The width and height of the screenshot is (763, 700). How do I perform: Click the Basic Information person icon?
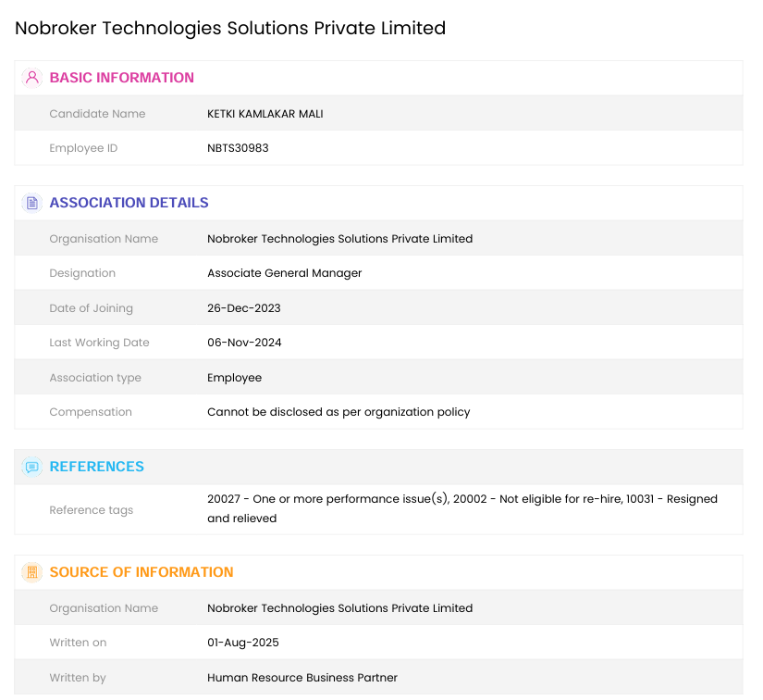click(32, 78)
